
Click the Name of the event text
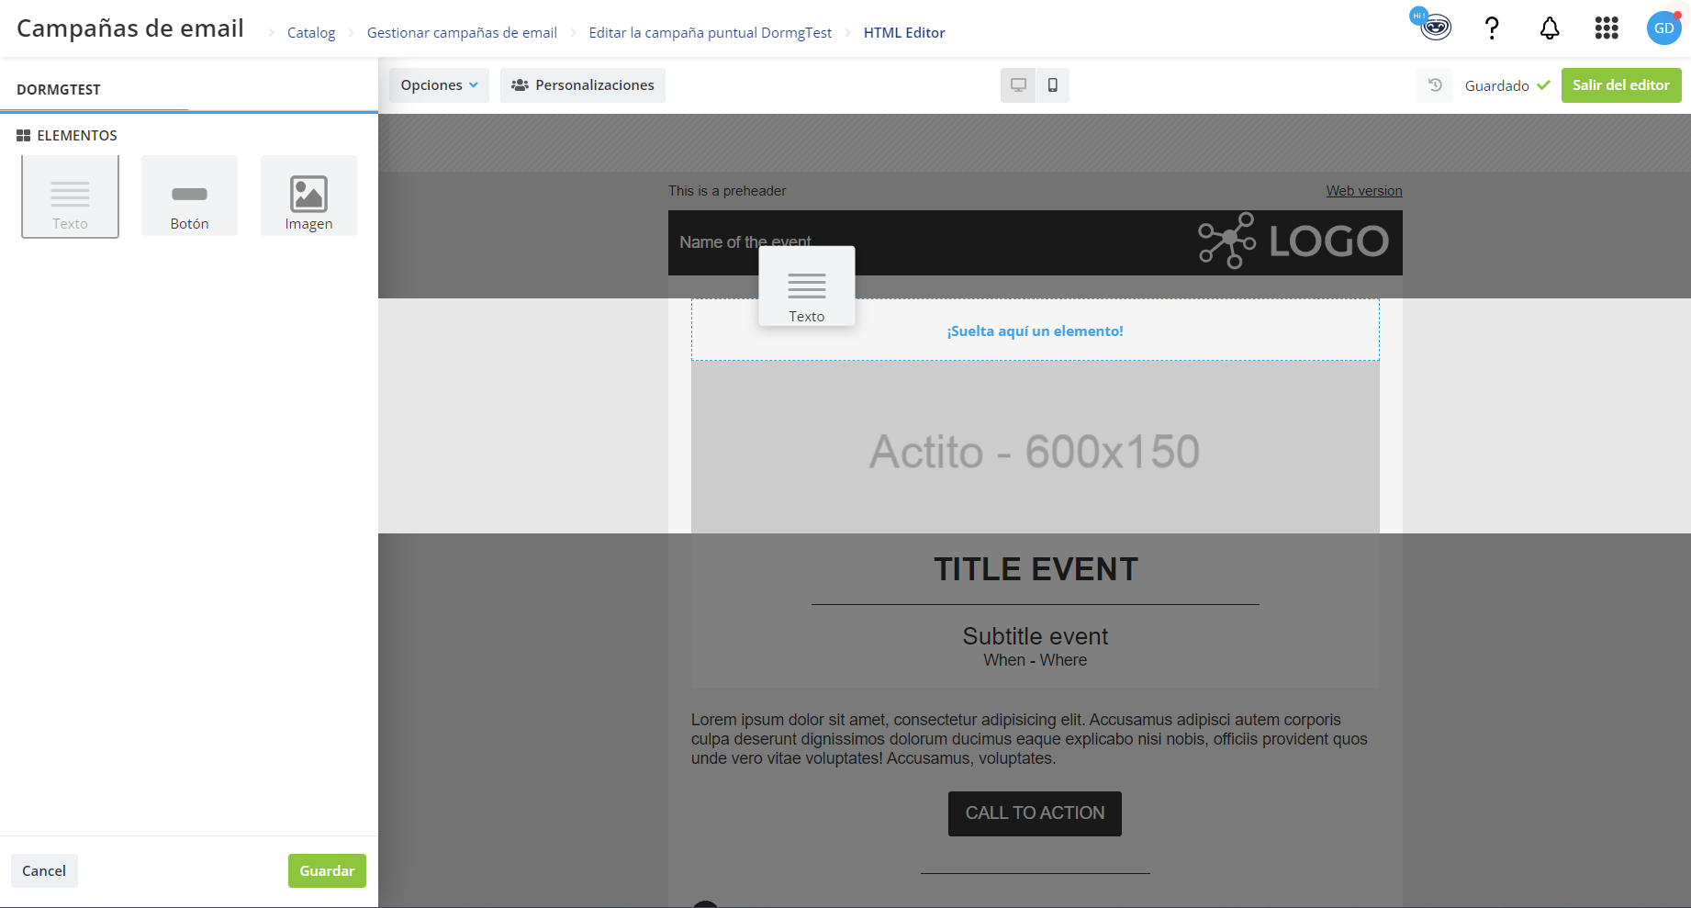pyautogui.click(x=745, y=242)
